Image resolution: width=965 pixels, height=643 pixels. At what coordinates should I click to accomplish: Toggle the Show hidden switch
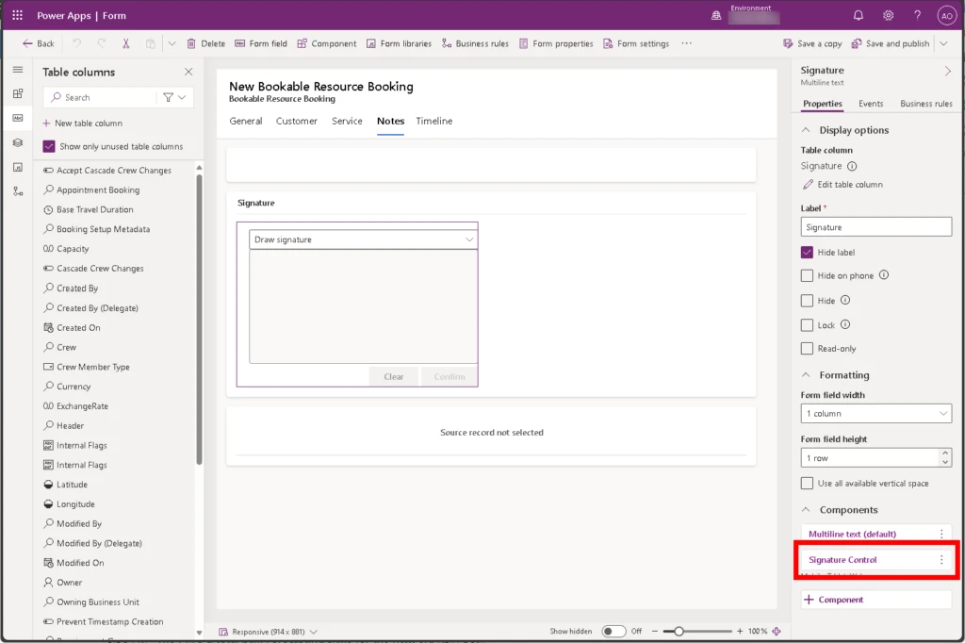pyautogui.click(x=613, y=631)
